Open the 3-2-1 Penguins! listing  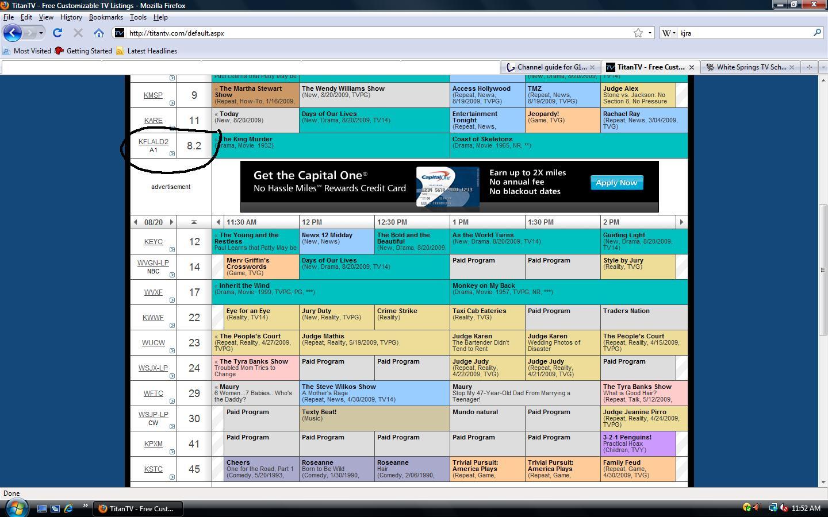pos(638,444)
